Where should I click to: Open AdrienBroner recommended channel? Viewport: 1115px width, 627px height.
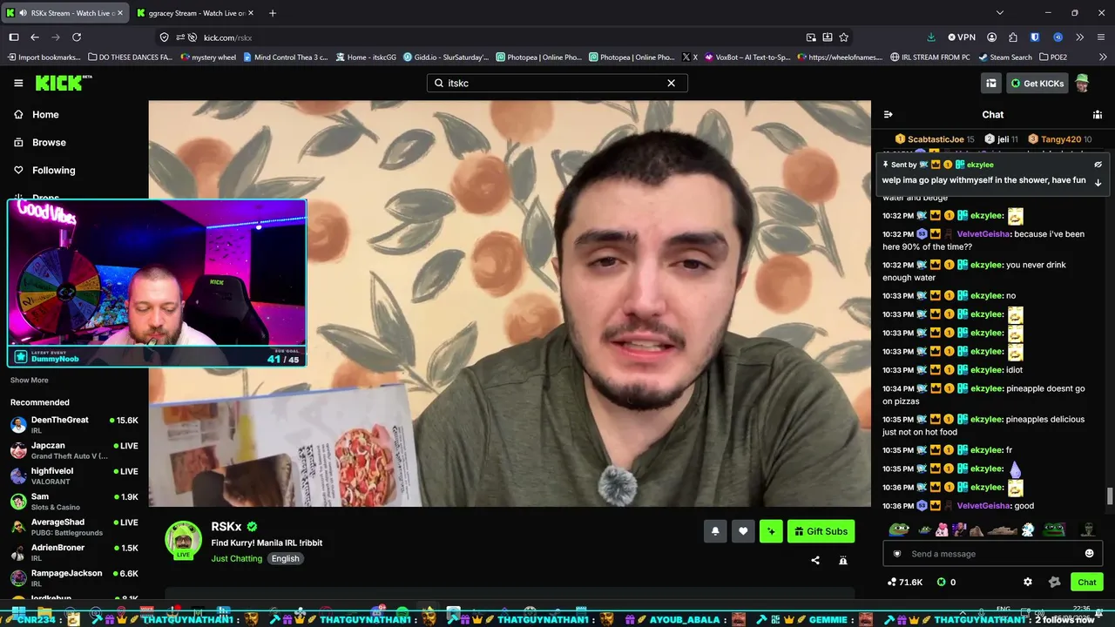[x=74, y=552]
